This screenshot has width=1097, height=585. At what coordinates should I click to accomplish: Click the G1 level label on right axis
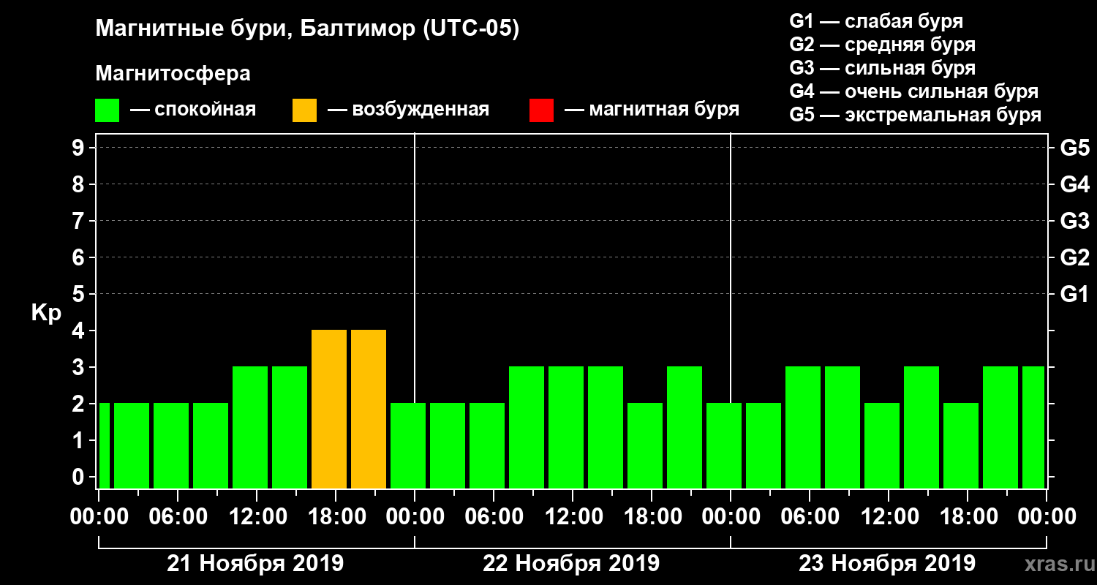[x=1074, y=295]
